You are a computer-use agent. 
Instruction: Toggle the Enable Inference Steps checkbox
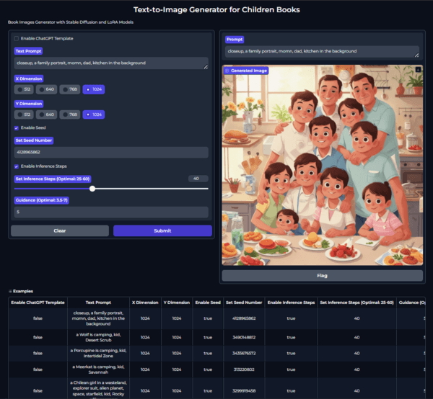coord(17,166)
